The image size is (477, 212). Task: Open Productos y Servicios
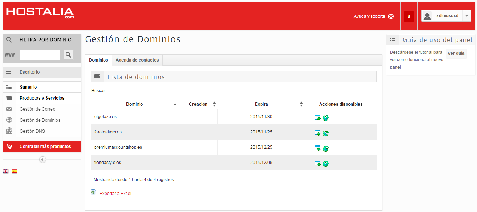(x=42, y=98)
